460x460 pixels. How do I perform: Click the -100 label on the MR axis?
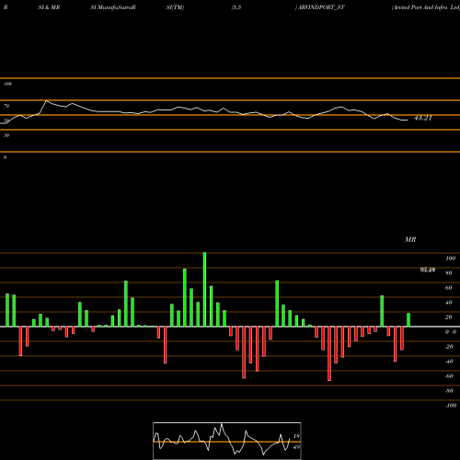[451, 406]
